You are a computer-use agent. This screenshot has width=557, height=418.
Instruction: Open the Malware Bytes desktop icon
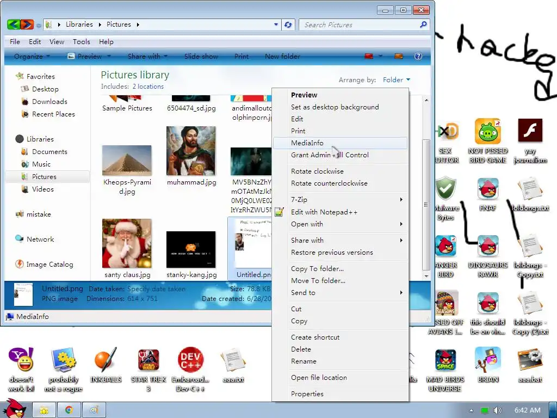pyautogui.click(x=446, y=198)
